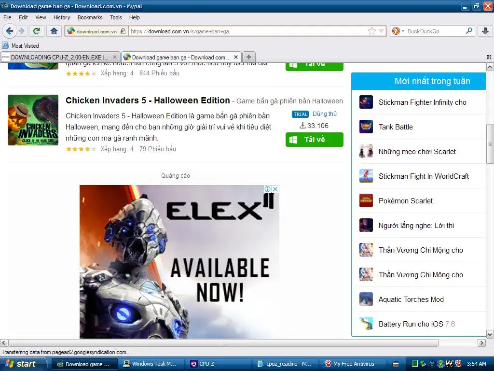This screenshot has width=494, height=371.
Task: Open the View menu
Action: point(41,17)
